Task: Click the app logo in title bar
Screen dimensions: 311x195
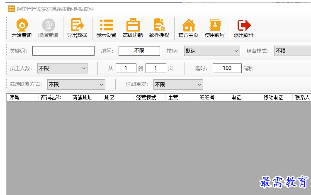Action: tap(12, 9)
